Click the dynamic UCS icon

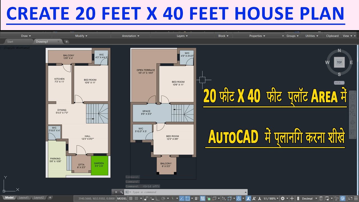pyautogui.click(x=224, y=198)
